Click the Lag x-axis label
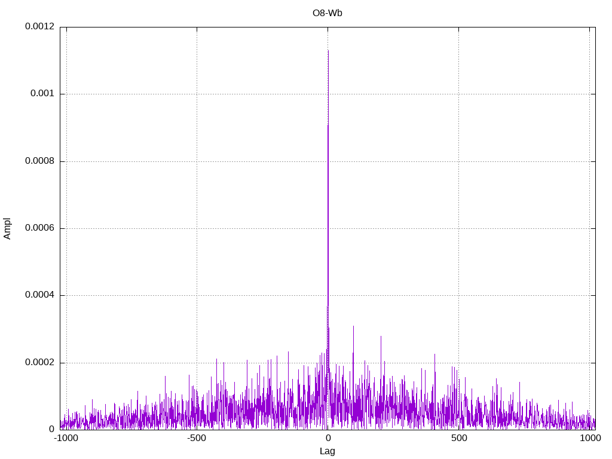The height and width of the screenshot is (459, 612). coord(327,451)
